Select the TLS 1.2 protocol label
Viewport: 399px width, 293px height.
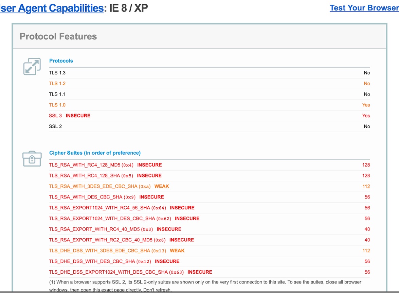(57, 84)
